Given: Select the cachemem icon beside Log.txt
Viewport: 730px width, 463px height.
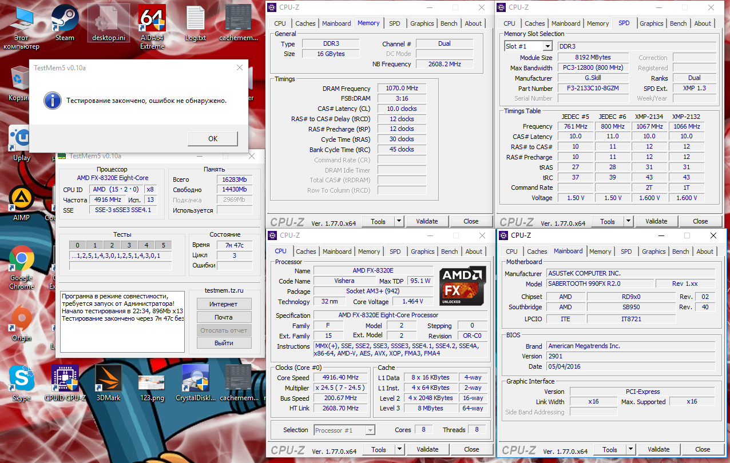Looking at the screenshot, I should (x=239, y=23).
